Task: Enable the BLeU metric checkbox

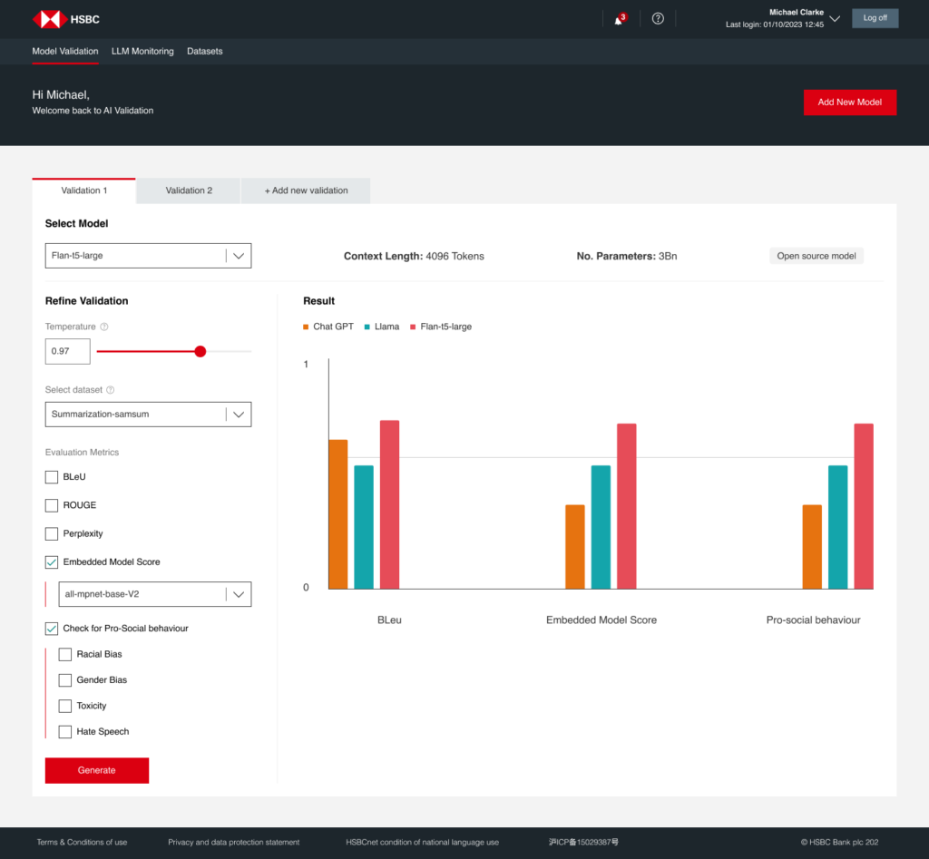Action: click(52, 477)
